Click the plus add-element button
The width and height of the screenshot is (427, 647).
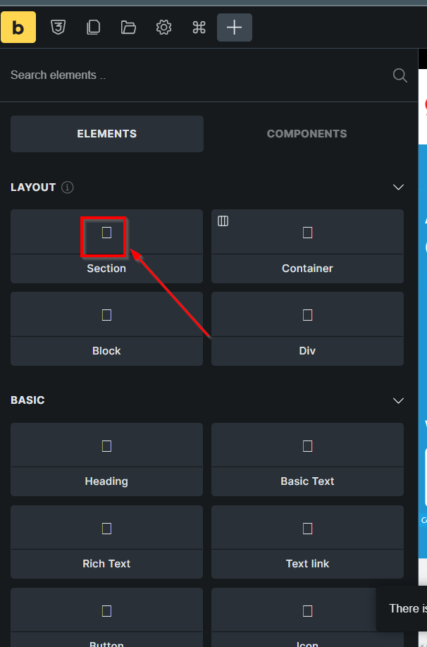pos(235,27)
